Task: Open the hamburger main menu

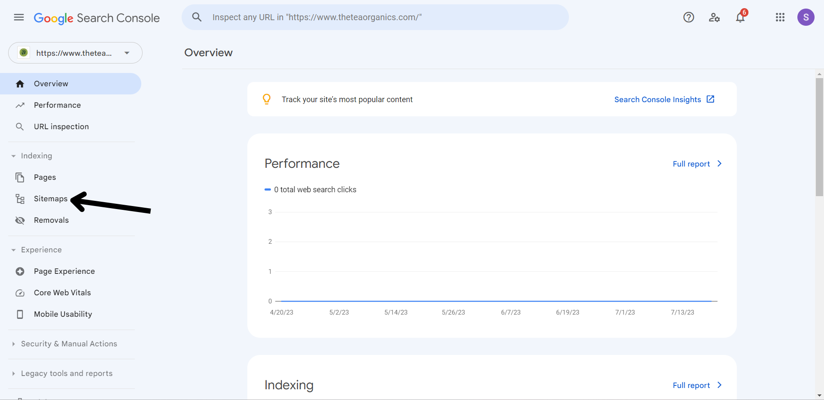Action: click(x=19, y=17)
